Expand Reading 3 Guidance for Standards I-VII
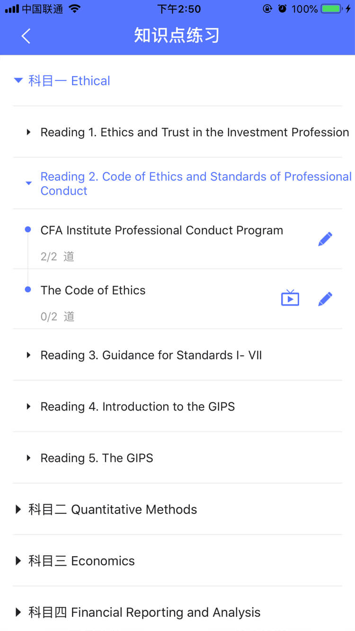The image size is (355, 631). point(177,355)
